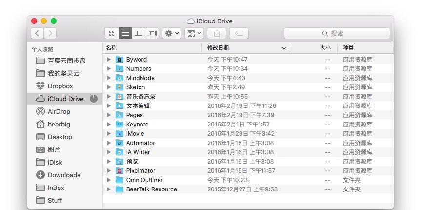Screen dimensions: 421x210
Task: Switch to Cover Flow view
Action: (x=152, y=33)
